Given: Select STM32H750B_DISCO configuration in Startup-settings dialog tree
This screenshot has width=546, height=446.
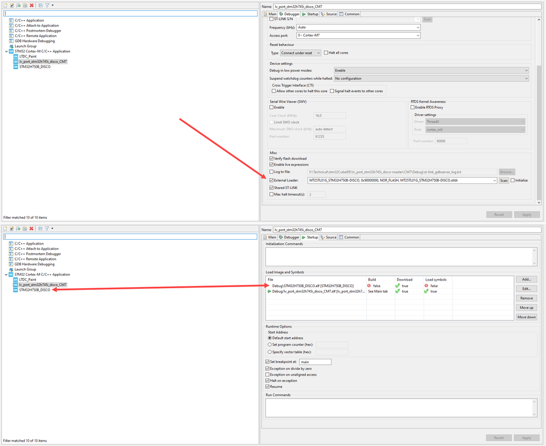Looking at the screenshot, I should [34, 290].
